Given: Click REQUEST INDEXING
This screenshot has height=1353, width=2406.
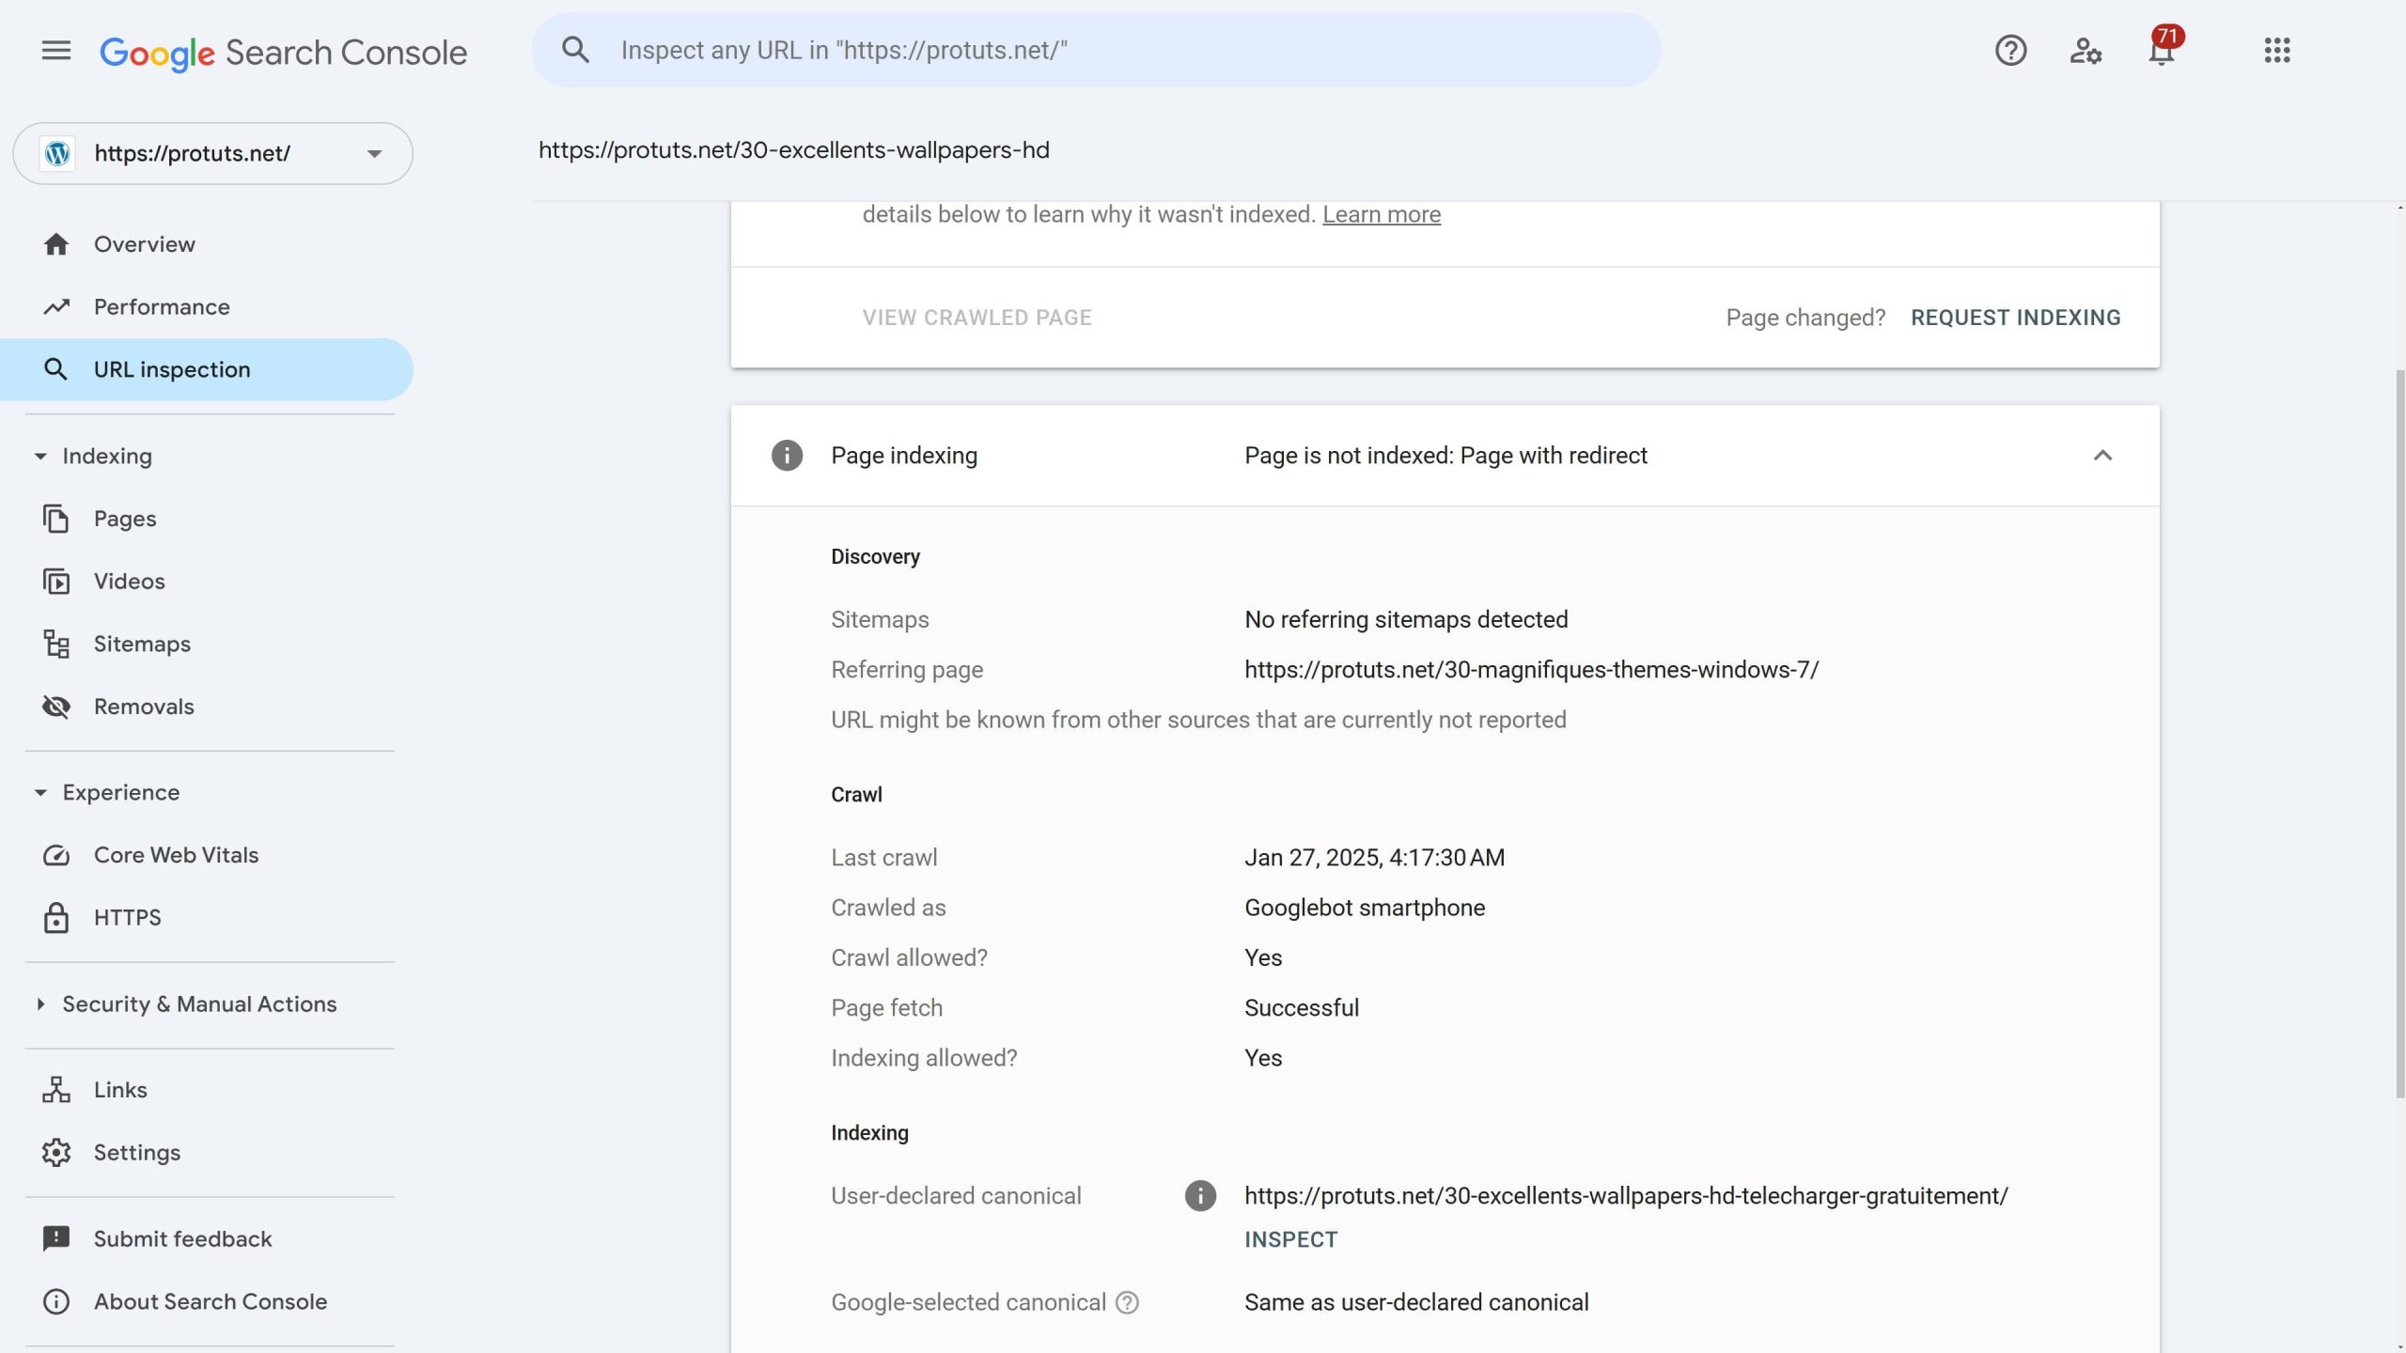Looking at the screenshot, I should (2015, 318).
